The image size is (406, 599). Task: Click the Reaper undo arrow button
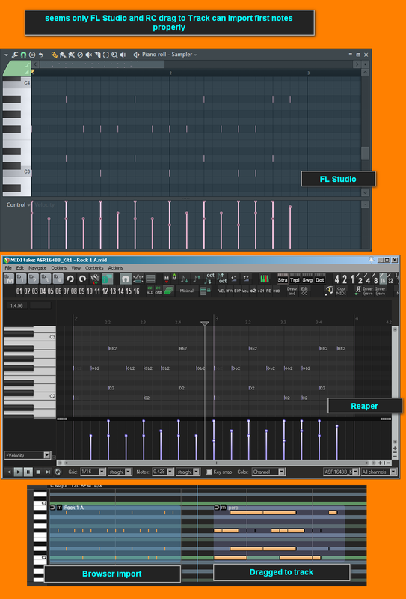coord(70,279)
